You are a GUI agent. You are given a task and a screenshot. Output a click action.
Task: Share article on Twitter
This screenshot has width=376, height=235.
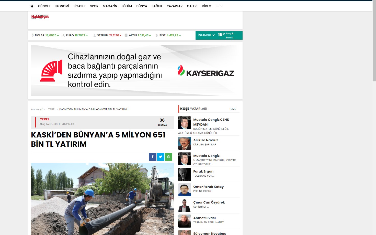point(161,157)
